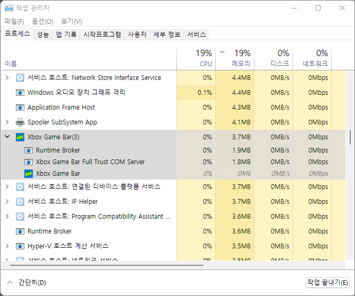Click the Spooler SubSystem App printer icon

(x=20, y=122)
